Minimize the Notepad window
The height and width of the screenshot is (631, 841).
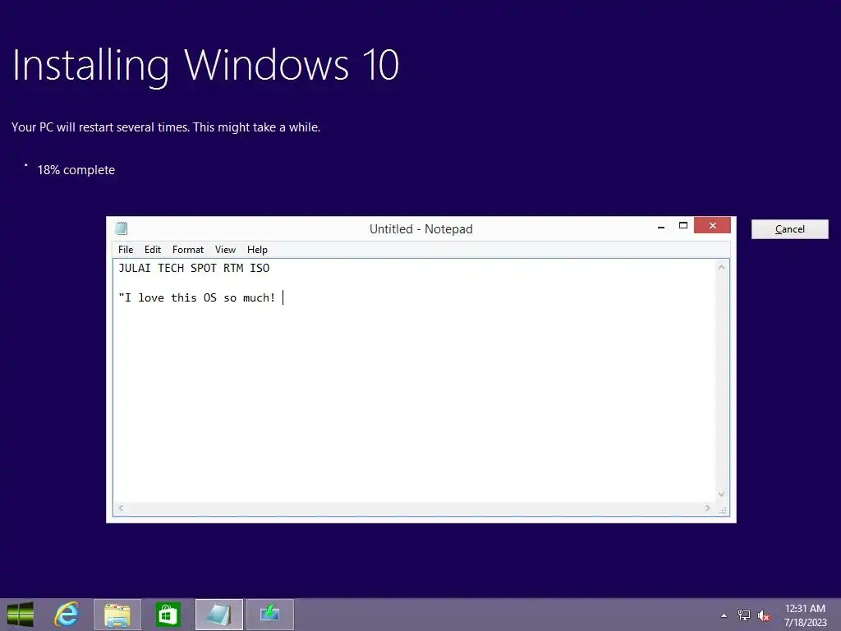click(661, 226)
